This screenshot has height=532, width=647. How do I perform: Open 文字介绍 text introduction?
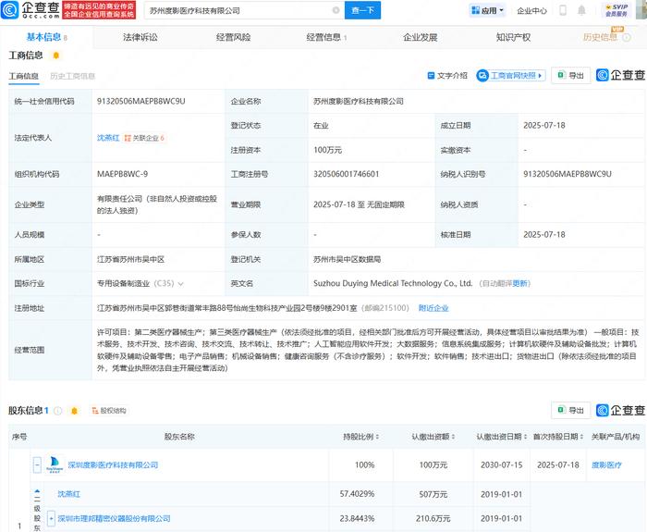(447, 76)
